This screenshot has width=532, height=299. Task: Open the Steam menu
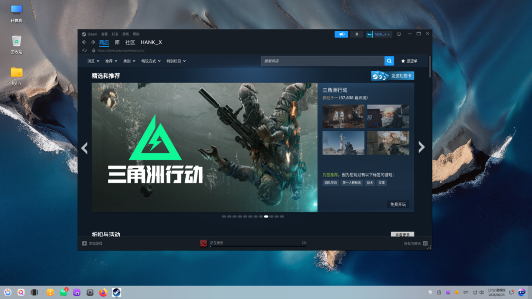click(x=90, y=34)
